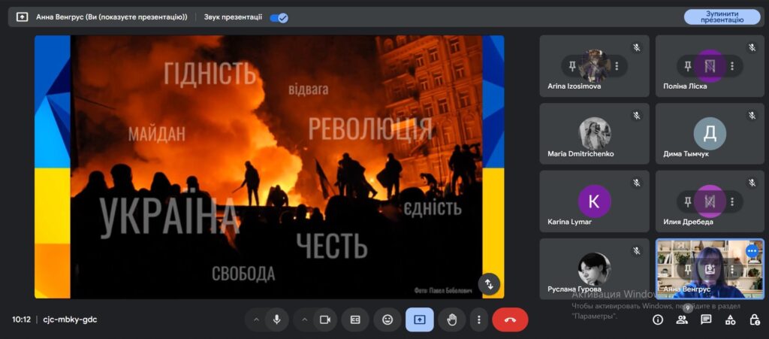Toggle the camera button
Screen dimensions: 769x339
pyautogui.click(x=324, y=320)
